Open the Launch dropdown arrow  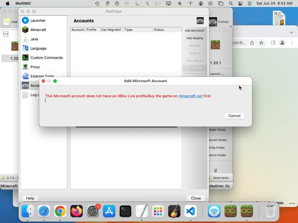222,75
